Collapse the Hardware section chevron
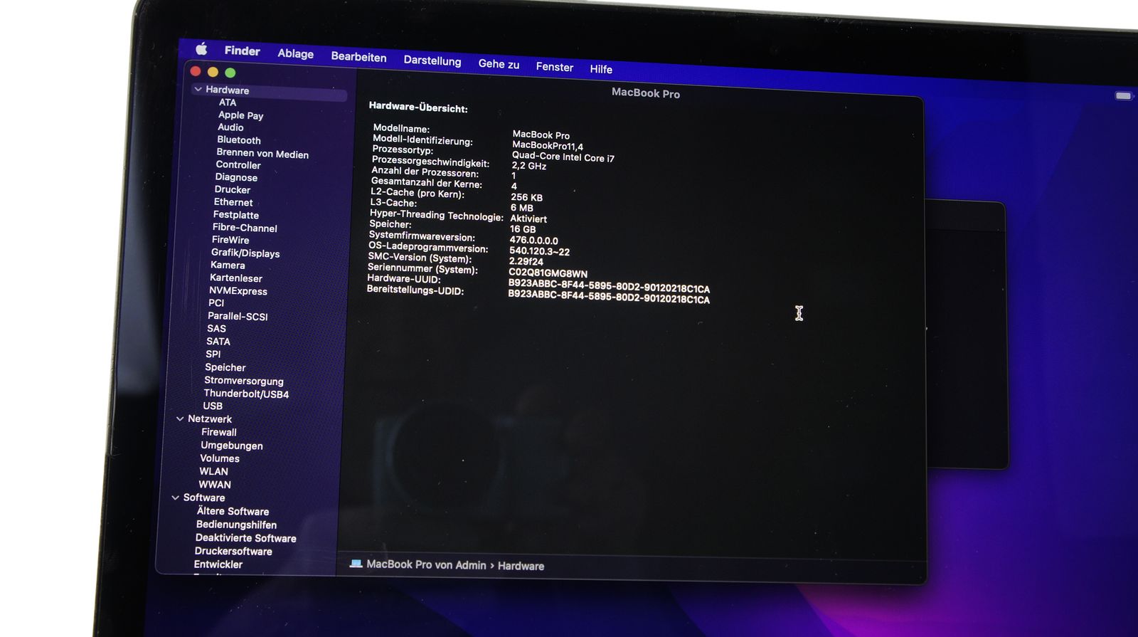The height and width of the screenshot is (637, 1138). point(198,89)
